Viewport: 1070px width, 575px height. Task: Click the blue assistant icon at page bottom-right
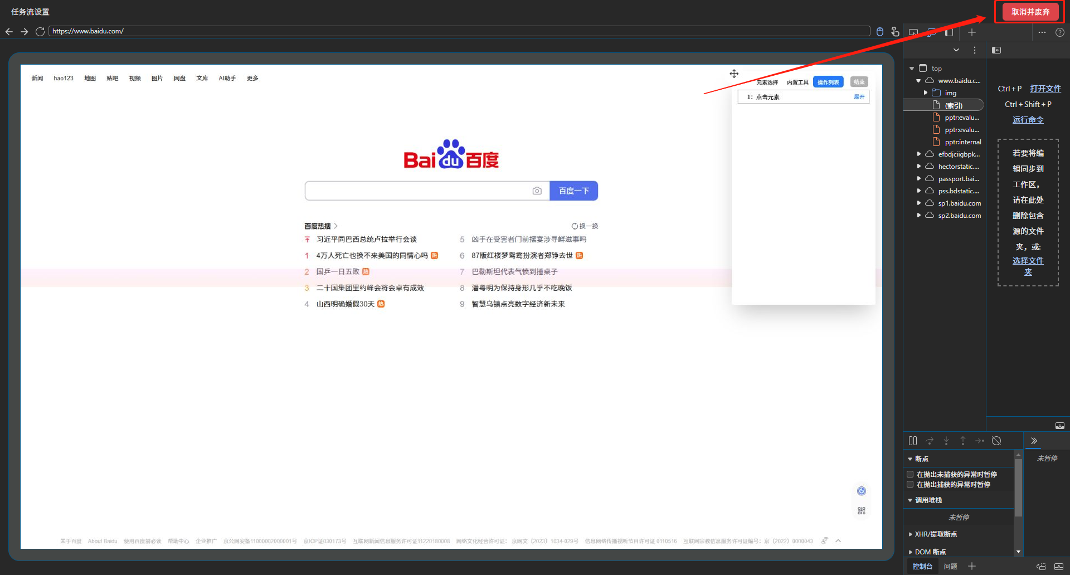coord(862,491)
